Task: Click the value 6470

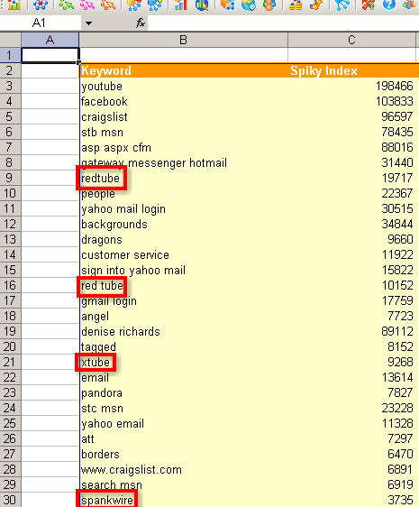Action: 400,454
